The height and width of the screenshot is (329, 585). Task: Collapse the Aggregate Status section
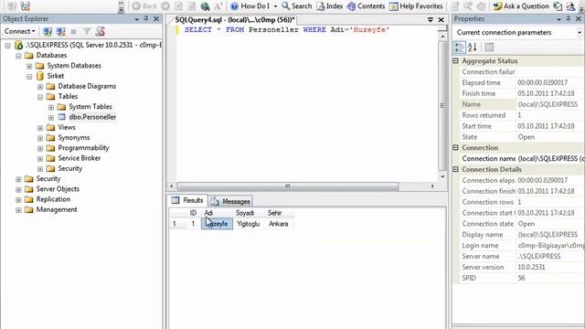456,61
